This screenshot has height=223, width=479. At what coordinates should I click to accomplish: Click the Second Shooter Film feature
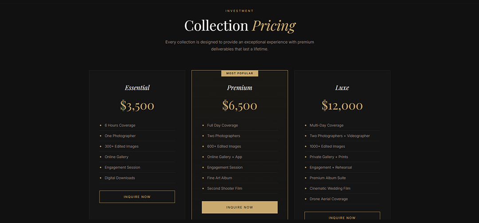[x=224, y=188]
